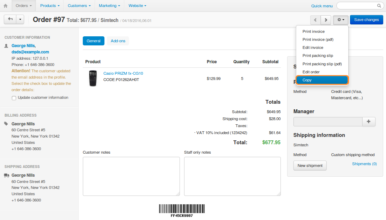Open the Orders menu
Viewport: 386px width, 220px height.
24,6
